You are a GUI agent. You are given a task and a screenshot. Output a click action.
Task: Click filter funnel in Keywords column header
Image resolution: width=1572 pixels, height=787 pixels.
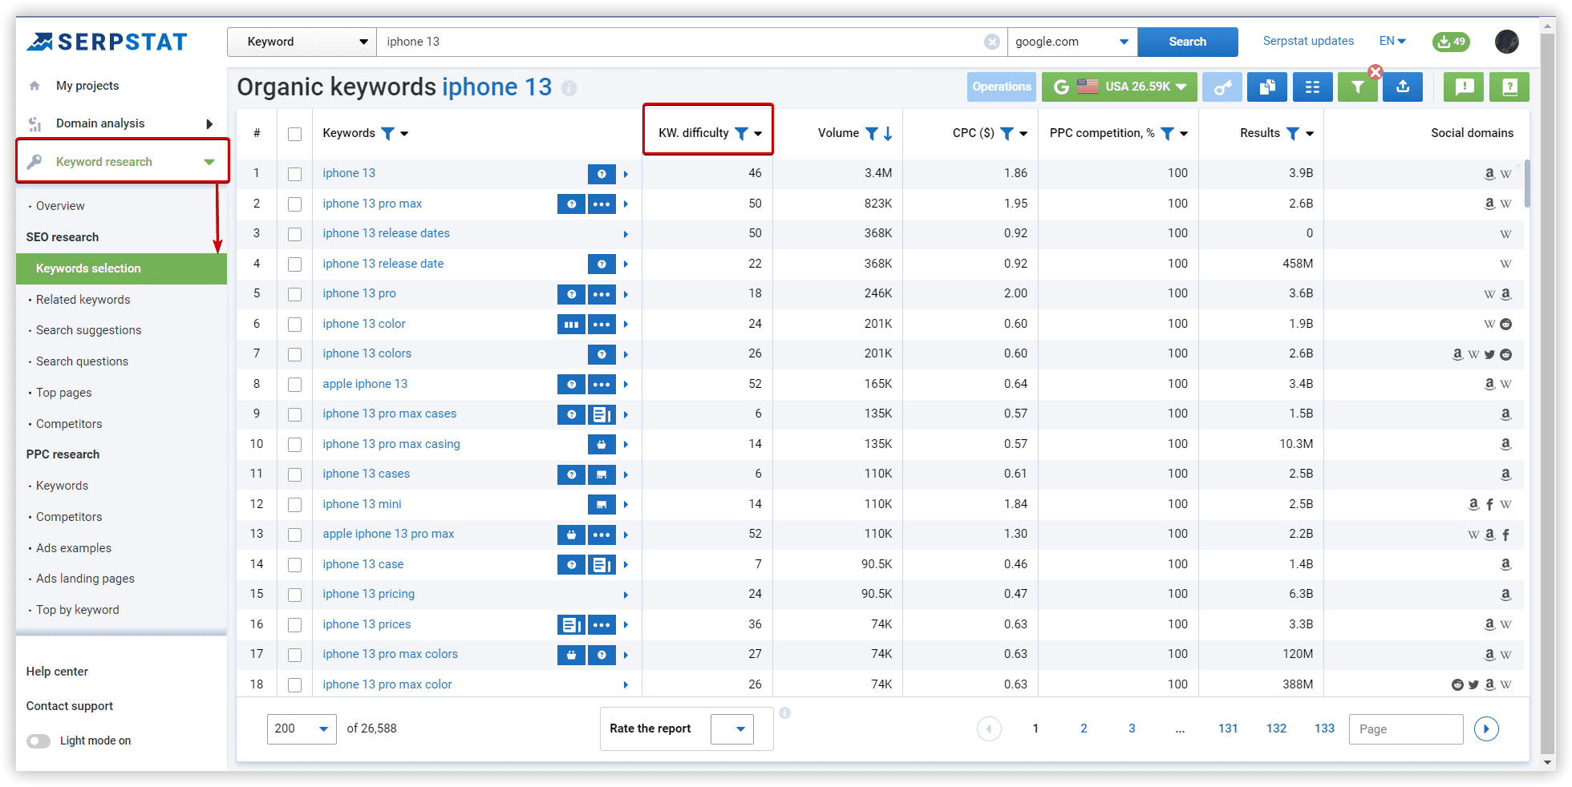[387, 133]
